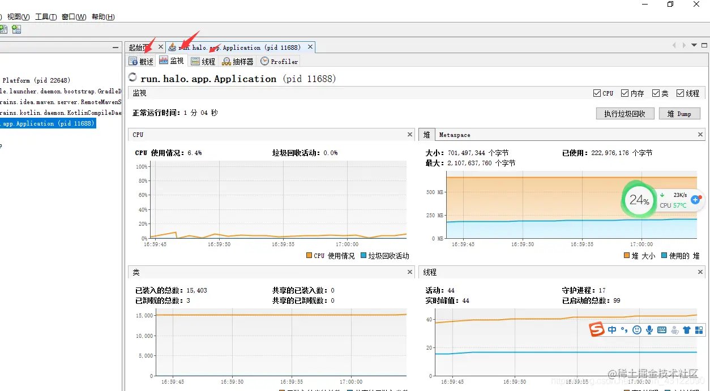710x391 pixels.
Task: Click the microphone voice input icon
Action: [x=649, y=330]
